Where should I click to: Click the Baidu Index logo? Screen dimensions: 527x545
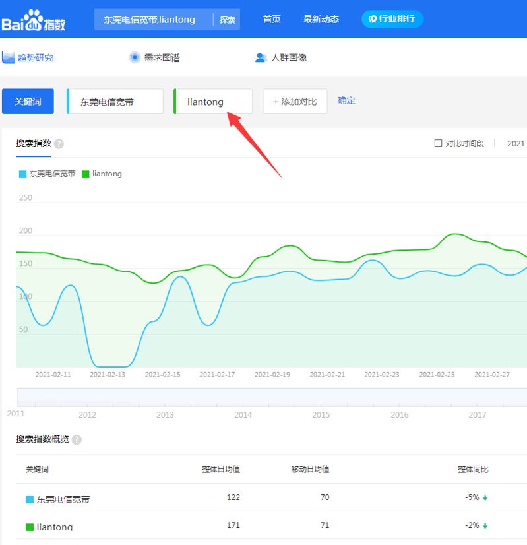point(33,20)
